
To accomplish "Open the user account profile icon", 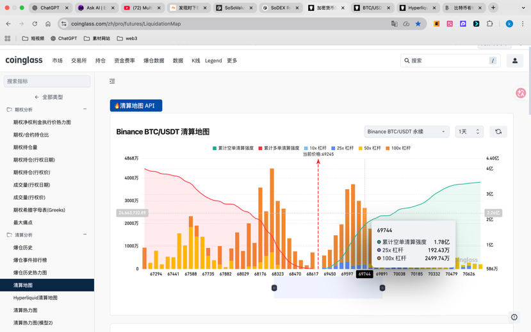I will [x=514, y=61].
